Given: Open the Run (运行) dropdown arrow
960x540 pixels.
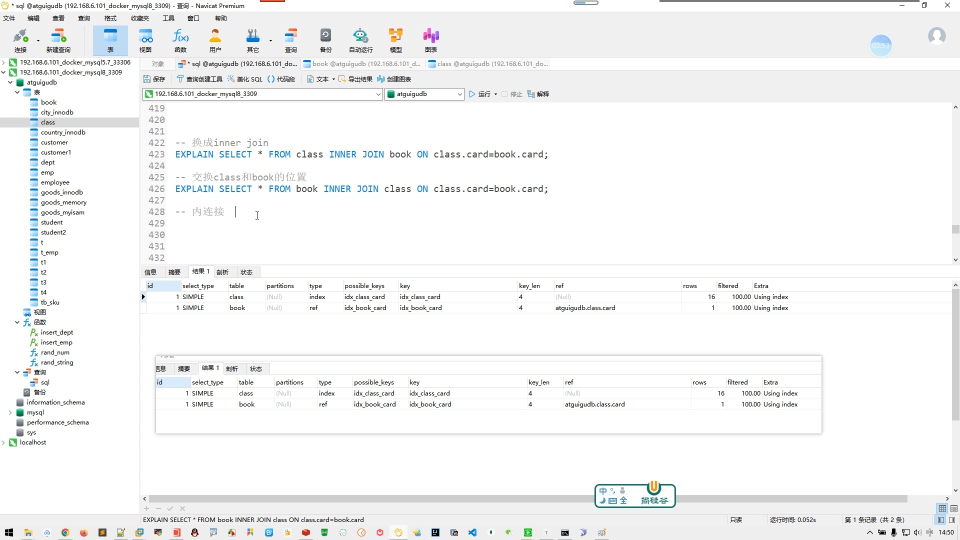Looking at the screenshot, I should [495, 94].
